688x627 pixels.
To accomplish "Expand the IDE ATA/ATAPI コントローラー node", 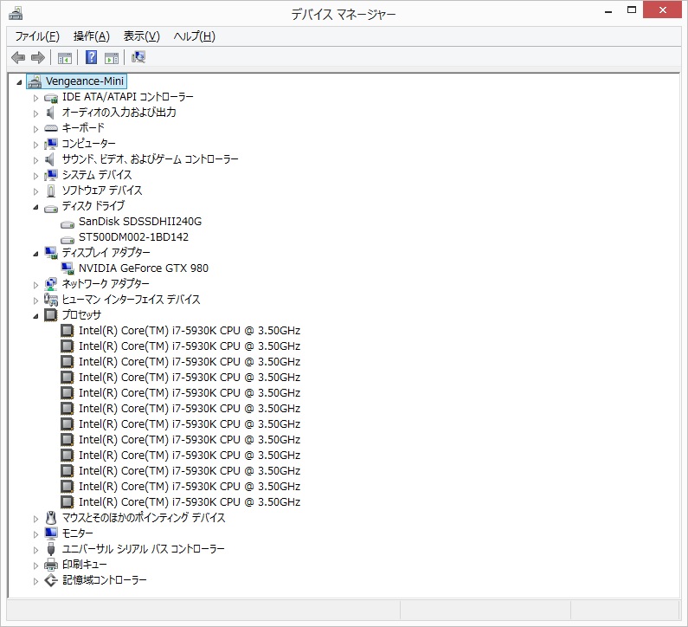I will pyautogui.click(x=36, y=98).
